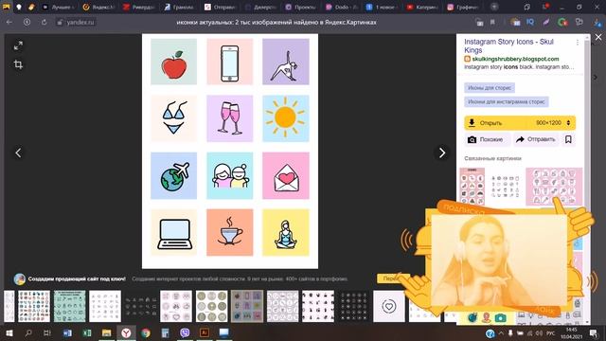Save image with the bookmark icon
This screenshot has height=341, width=606.
point(568,139)
